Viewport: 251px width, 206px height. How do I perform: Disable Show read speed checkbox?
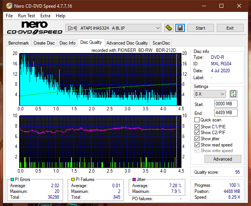click(197, 145)
